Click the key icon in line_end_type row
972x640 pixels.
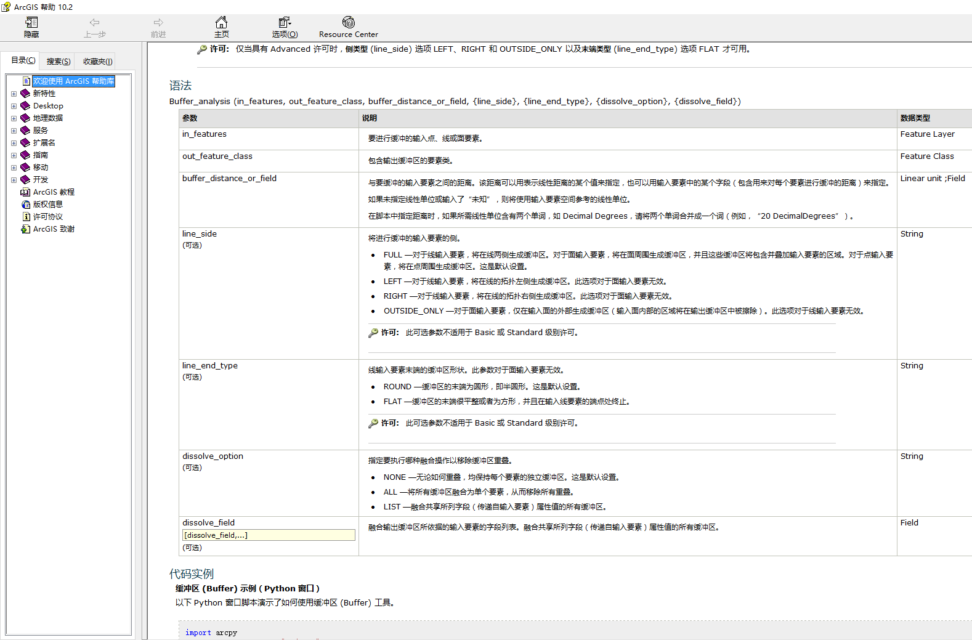373,423
